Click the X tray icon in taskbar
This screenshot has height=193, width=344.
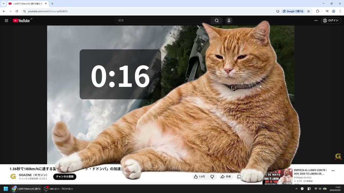tap(302, 189)
